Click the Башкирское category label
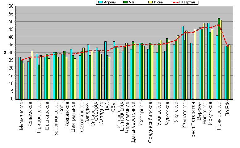Screen dimensions: 240x148 (47, 116)
